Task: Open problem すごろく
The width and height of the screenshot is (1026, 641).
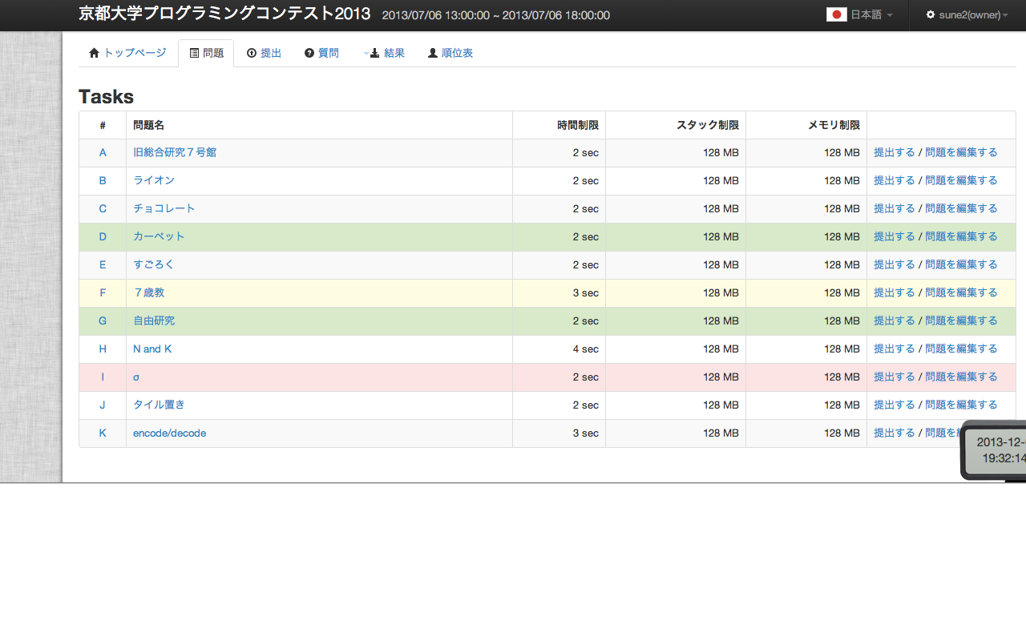Action: point(154,264)
